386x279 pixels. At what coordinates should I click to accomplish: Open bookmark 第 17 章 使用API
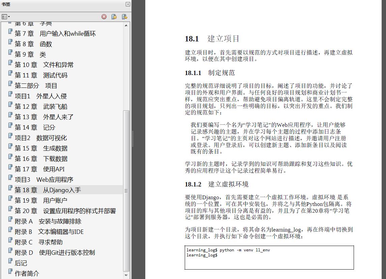point(39,169)
